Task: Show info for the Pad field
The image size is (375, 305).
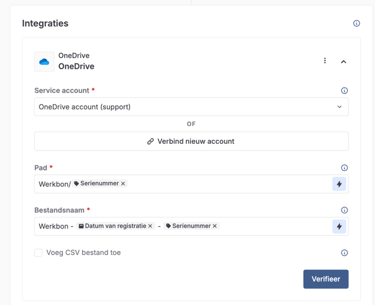Action: click(x=344, y=168)
